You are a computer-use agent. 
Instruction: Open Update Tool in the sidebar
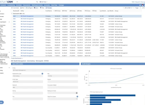point(3,62)
